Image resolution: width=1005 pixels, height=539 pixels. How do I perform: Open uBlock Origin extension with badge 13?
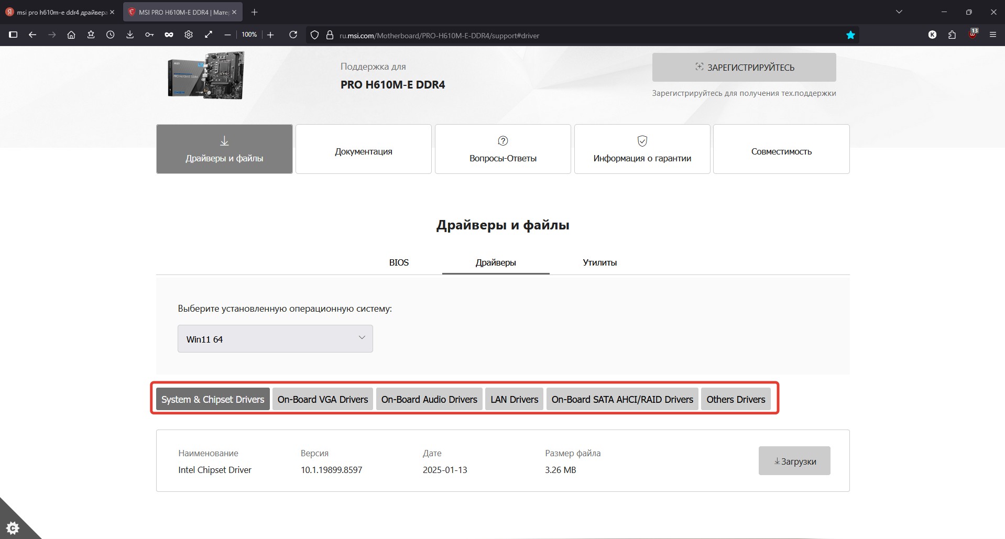coord(973,35)
